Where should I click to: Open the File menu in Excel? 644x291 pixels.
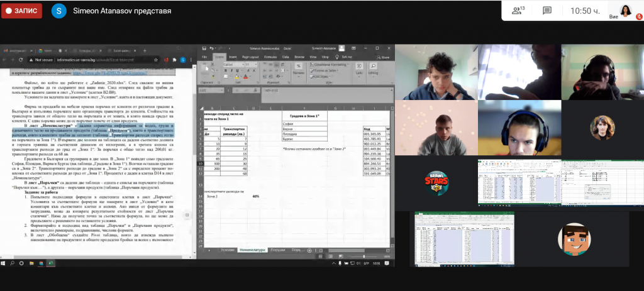204,57
